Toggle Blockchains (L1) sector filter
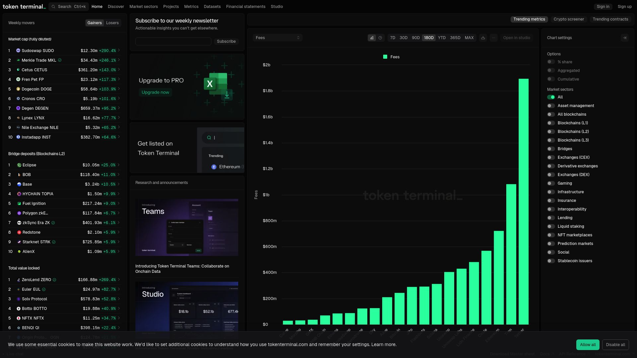 coord(551,123)
